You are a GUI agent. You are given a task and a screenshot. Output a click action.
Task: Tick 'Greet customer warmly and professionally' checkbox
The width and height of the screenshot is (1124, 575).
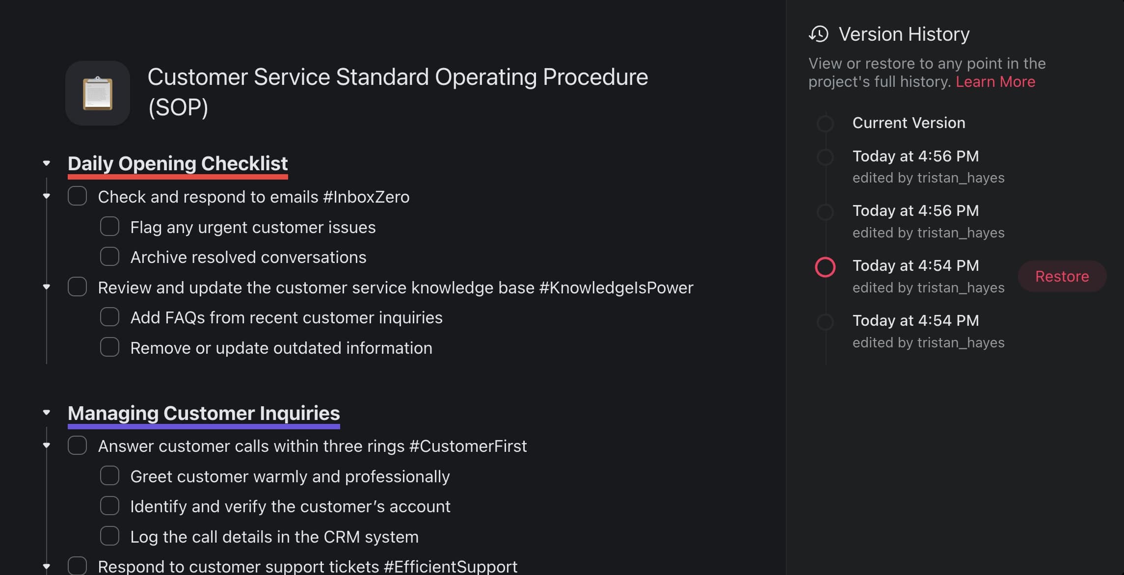click(109, 476)
